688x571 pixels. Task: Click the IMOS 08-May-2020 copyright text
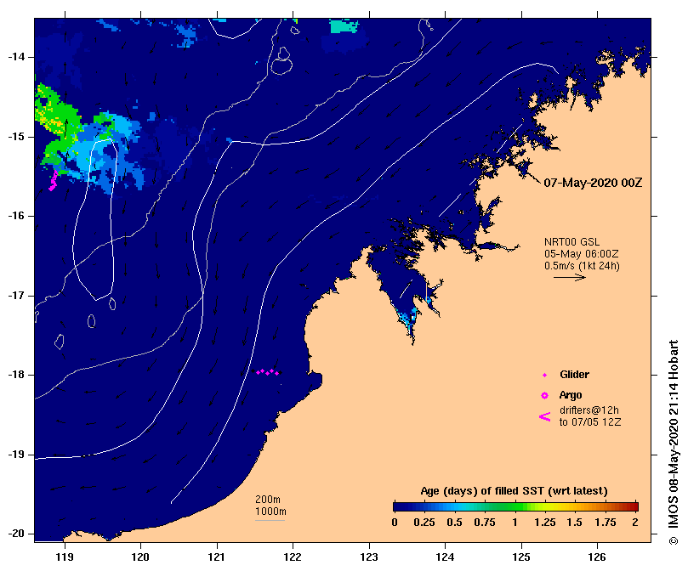coord(674,443)
